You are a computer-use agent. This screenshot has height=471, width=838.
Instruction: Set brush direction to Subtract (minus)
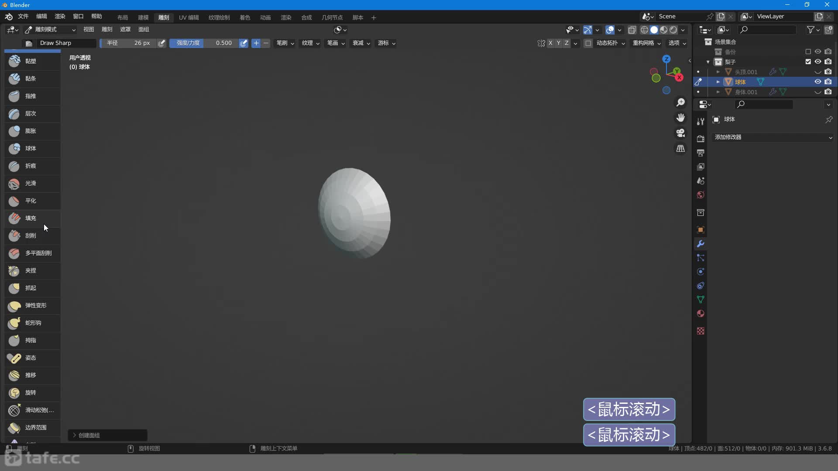[x=266, y=43]
